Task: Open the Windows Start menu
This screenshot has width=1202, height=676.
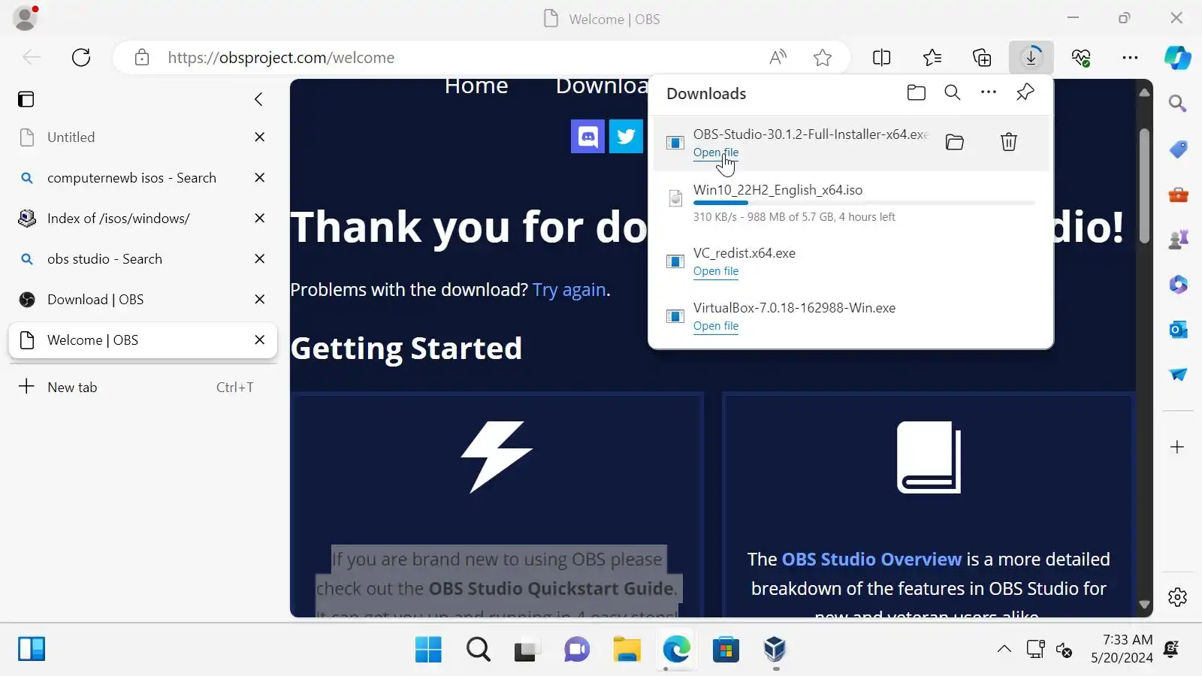Action: 428,649
